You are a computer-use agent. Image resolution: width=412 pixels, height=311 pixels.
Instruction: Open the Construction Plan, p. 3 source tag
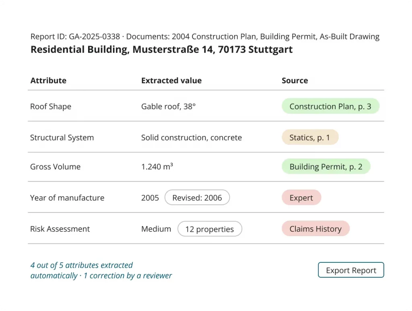click(330, 106)
